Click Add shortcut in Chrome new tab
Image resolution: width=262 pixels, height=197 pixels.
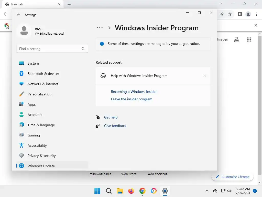coord(157,174)
